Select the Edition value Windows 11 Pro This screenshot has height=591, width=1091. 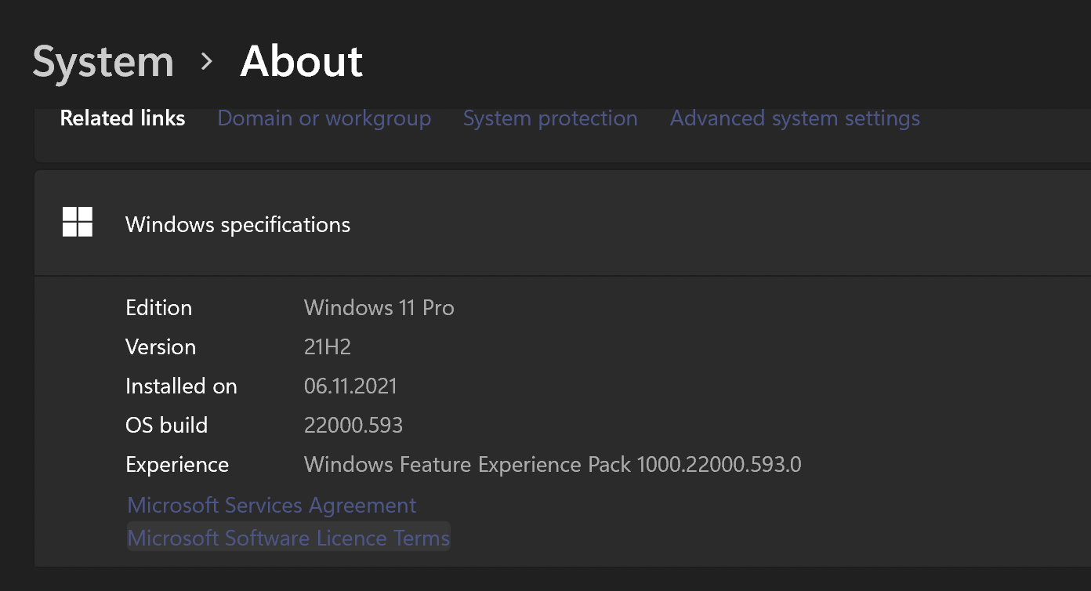(379, 308)
